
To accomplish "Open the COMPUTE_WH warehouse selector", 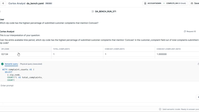I will (x=176, y=3).
